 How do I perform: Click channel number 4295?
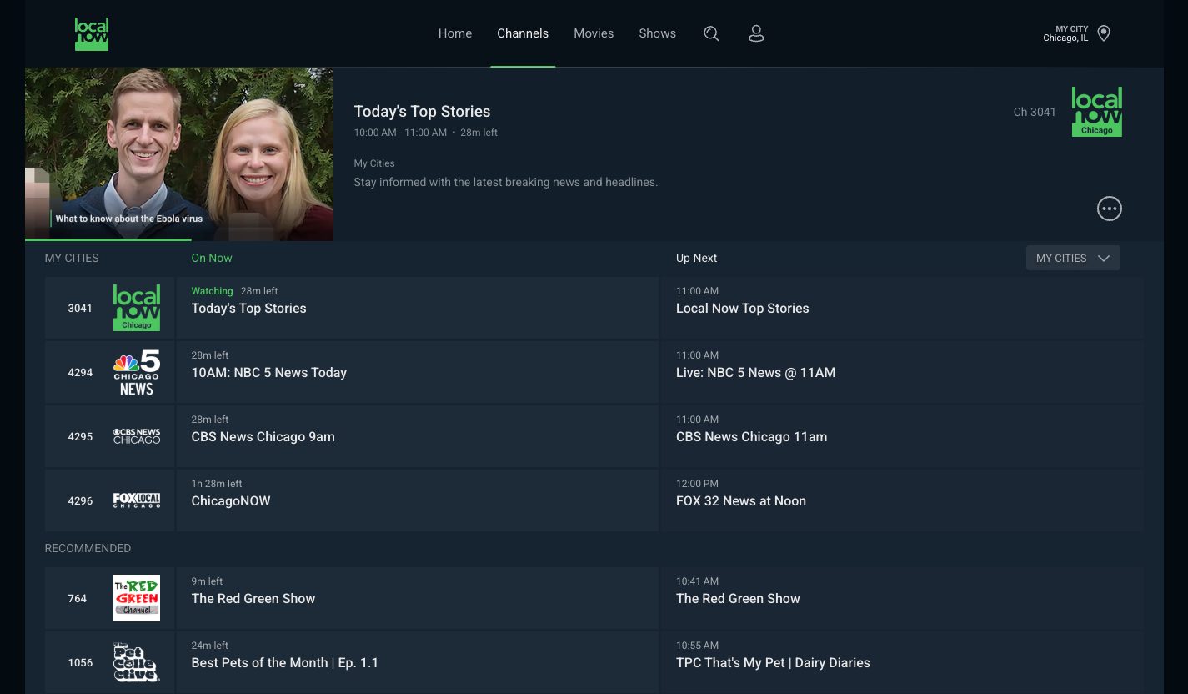tap(80, 436)
